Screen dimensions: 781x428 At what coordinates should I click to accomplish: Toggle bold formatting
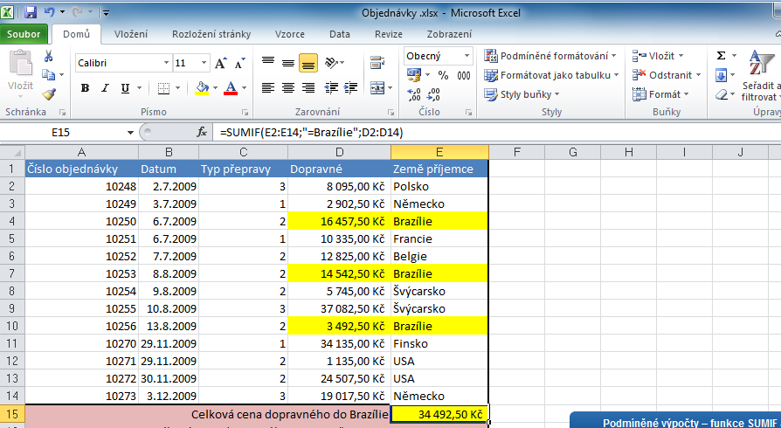pos(85,88)
